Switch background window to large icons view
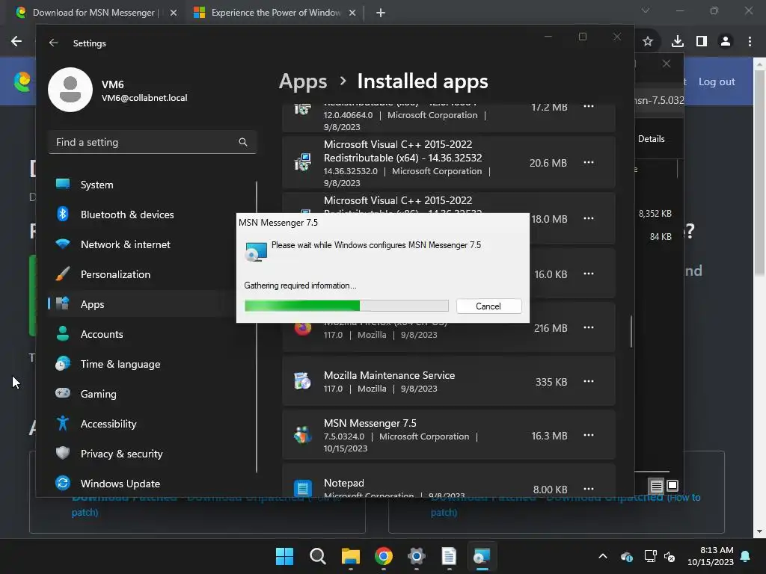This screenshot has width=766, height=574. (x=672, y=486)
